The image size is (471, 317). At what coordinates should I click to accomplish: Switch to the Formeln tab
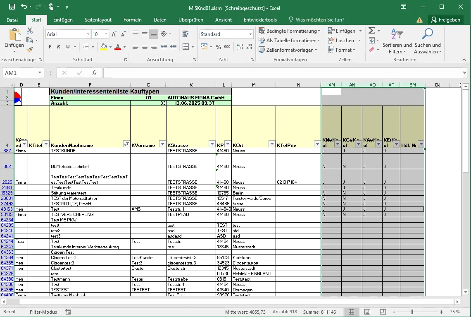coord(133,20)
